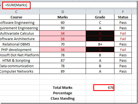Viewport: 138px width, 104px height.
Task: Select the Software Architecture course cell
Action: [20, 39]
